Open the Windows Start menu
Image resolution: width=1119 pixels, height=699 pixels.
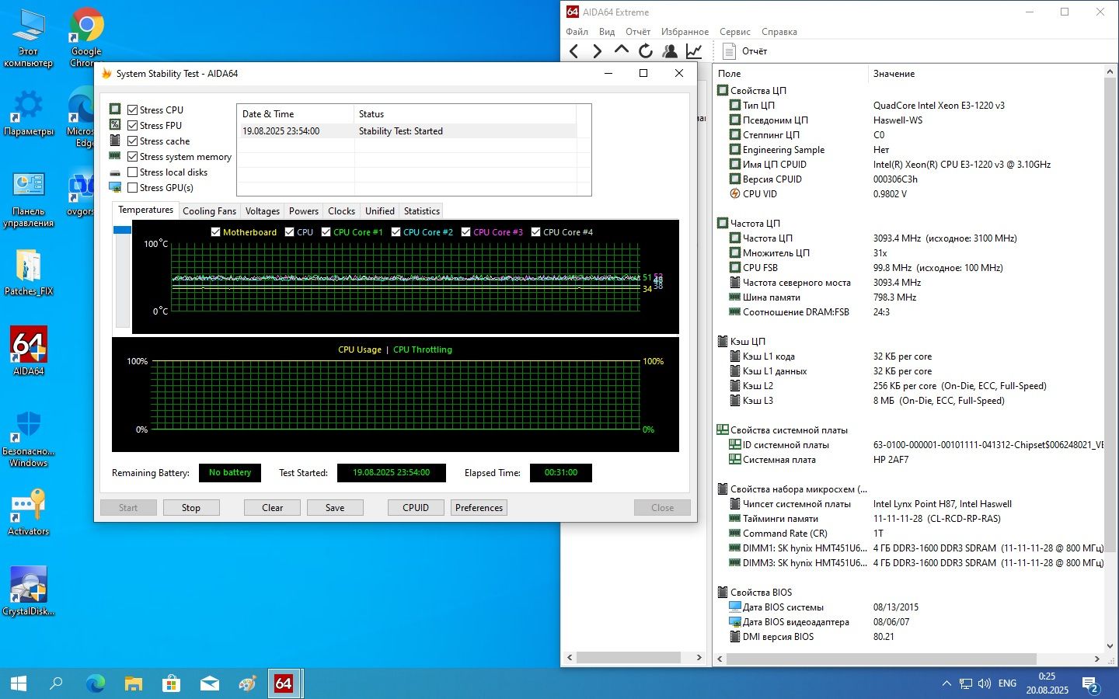[19, 683]
